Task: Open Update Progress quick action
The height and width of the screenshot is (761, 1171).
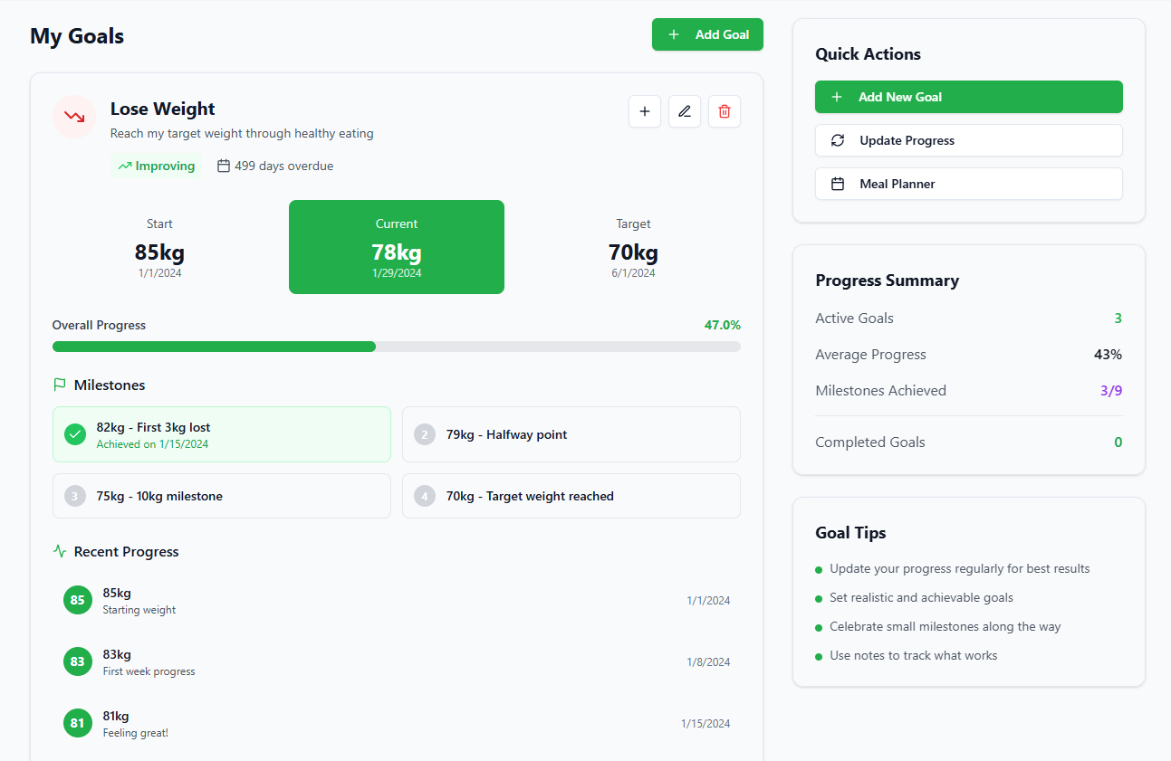Action: (x=968, y=140)
